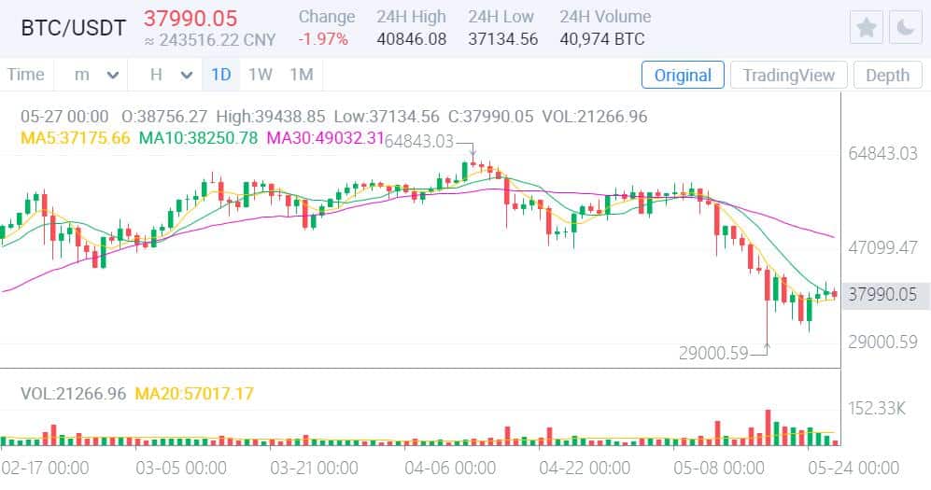Click the MA5 indicator label
Viewport: 931px width, 490px height.
tap(76, 139)
